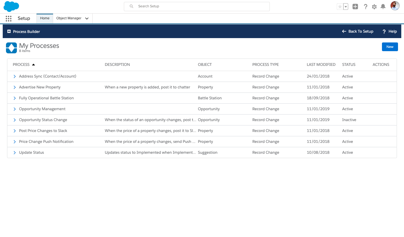404x237 pixels.
Task: Click the Inactive status cell
Action: click(x=349, y=120)
